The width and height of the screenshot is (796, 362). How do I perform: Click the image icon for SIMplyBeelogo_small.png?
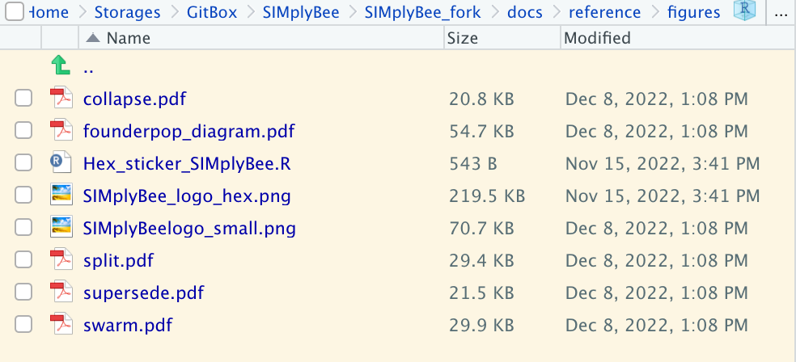pyautogui.click(x=61, y=228)
